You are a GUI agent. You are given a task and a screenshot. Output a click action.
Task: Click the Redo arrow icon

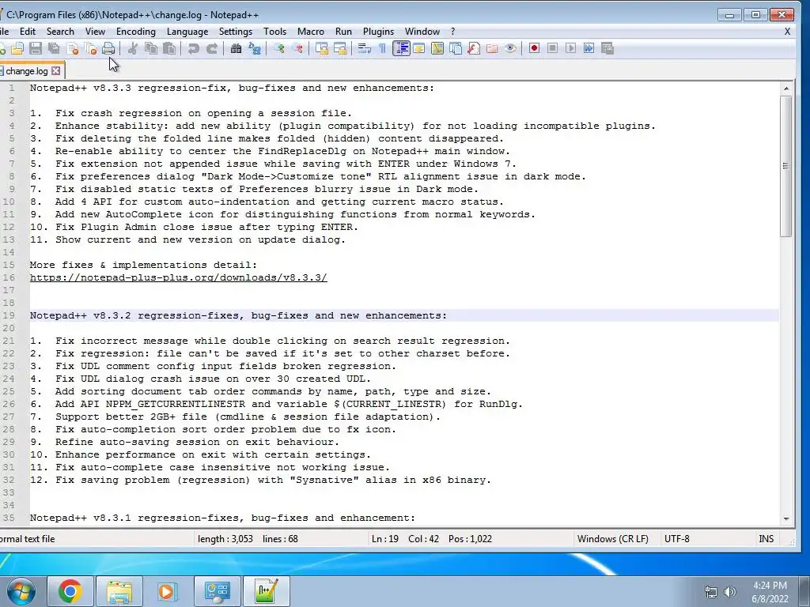point(212,48)
